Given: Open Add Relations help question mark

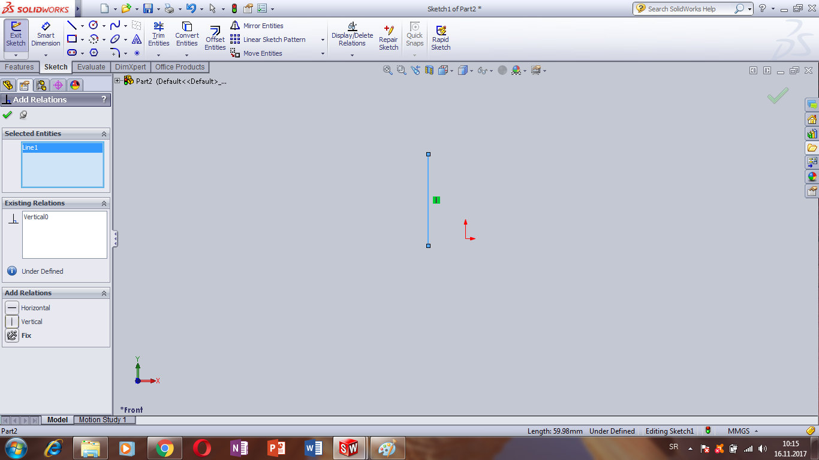Looking at the screenshot, I should (104, 99).
